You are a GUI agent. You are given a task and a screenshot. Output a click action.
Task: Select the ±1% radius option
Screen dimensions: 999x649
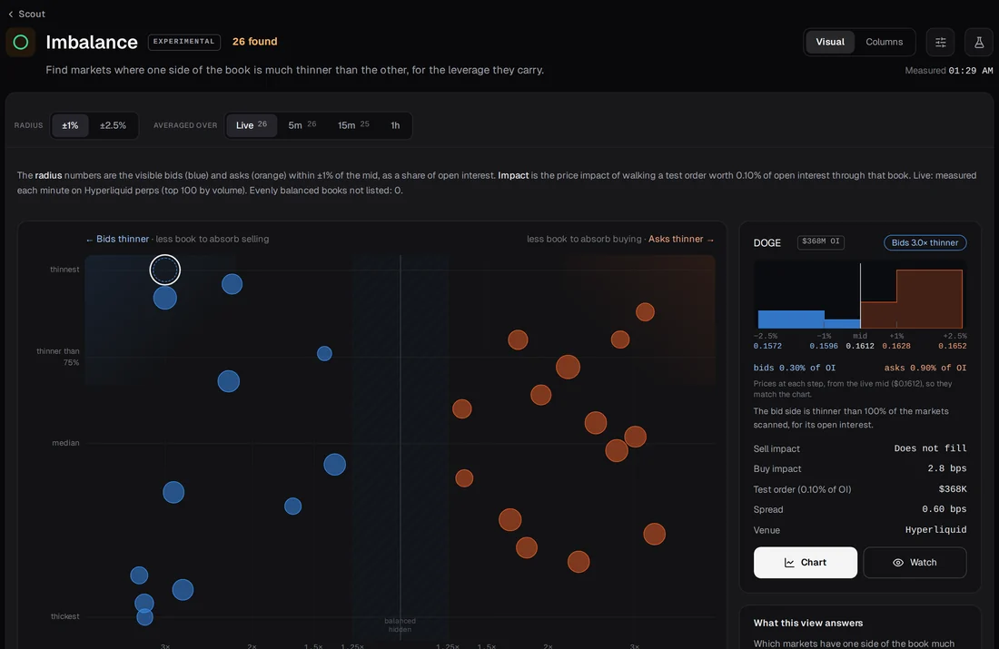[70, 125]
